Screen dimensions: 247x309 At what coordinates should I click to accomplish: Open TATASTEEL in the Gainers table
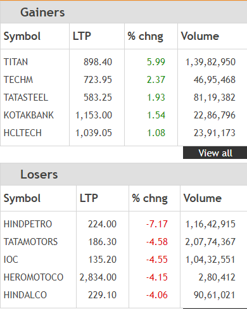click(x=26, y=98)
